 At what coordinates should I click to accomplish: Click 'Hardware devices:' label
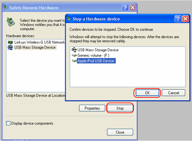[x=21, y=36]
